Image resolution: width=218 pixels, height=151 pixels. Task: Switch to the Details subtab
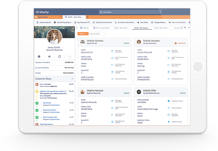pos(84,28)
